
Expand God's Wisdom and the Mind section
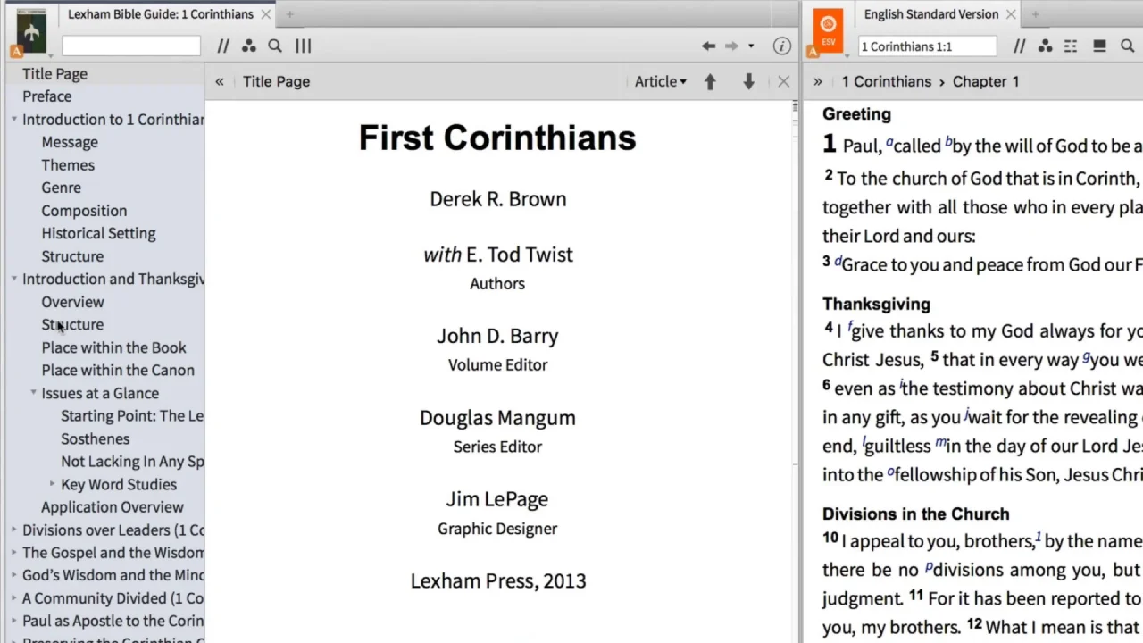[x=14, y=575]
